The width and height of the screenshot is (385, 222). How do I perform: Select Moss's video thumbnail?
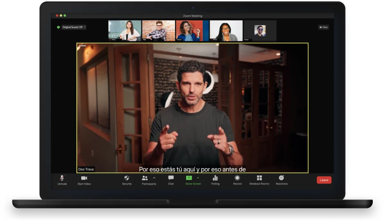coord(226,31)
